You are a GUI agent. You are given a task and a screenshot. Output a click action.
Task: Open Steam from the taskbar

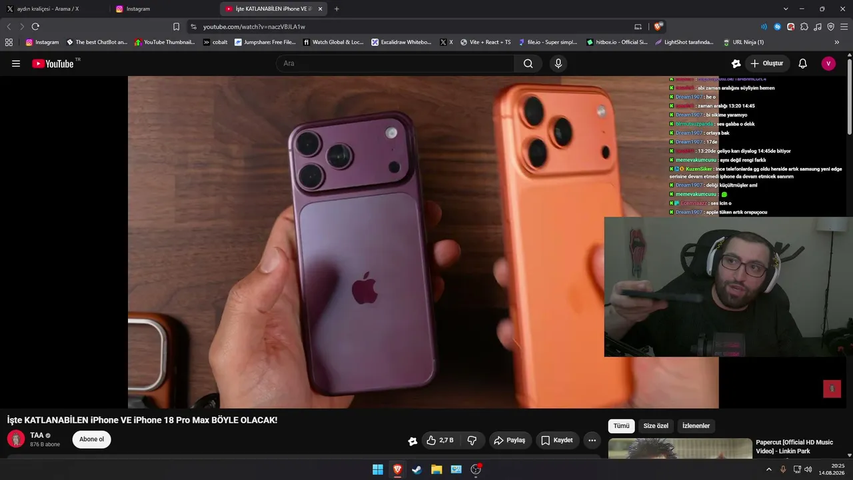tap(417, 469)
